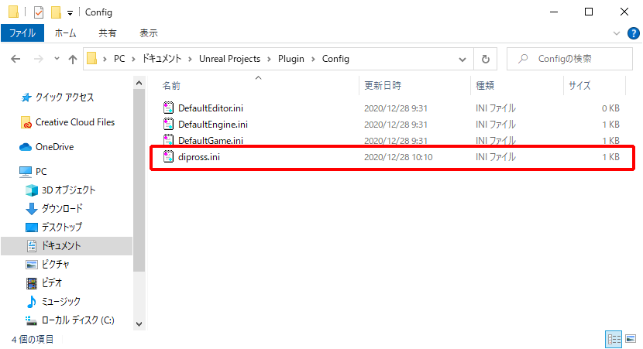
Task: Open 3D オブジェクト folder in sidebar
Action: point(68,190)
